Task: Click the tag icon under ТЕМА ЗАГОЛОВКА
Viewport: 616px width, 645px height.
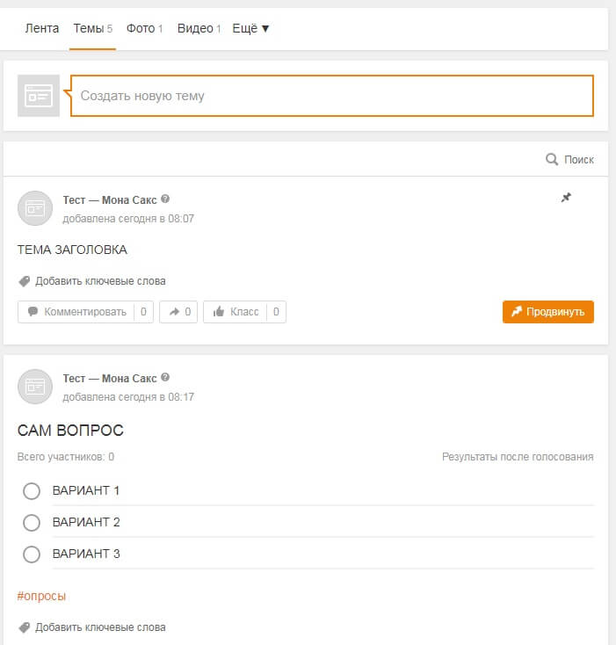Action: [24, 281]
